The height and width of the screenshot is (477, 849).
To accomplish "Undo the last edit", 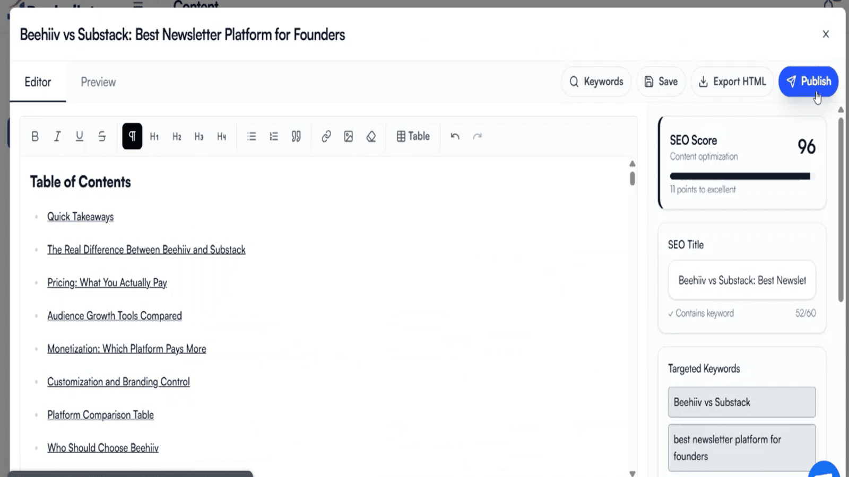I will (455, 136).
